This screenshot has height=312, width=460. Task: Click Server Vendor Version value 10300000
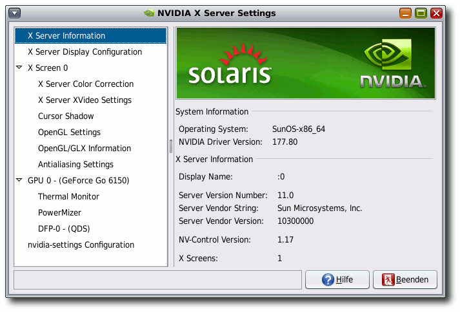pos(295,221)
